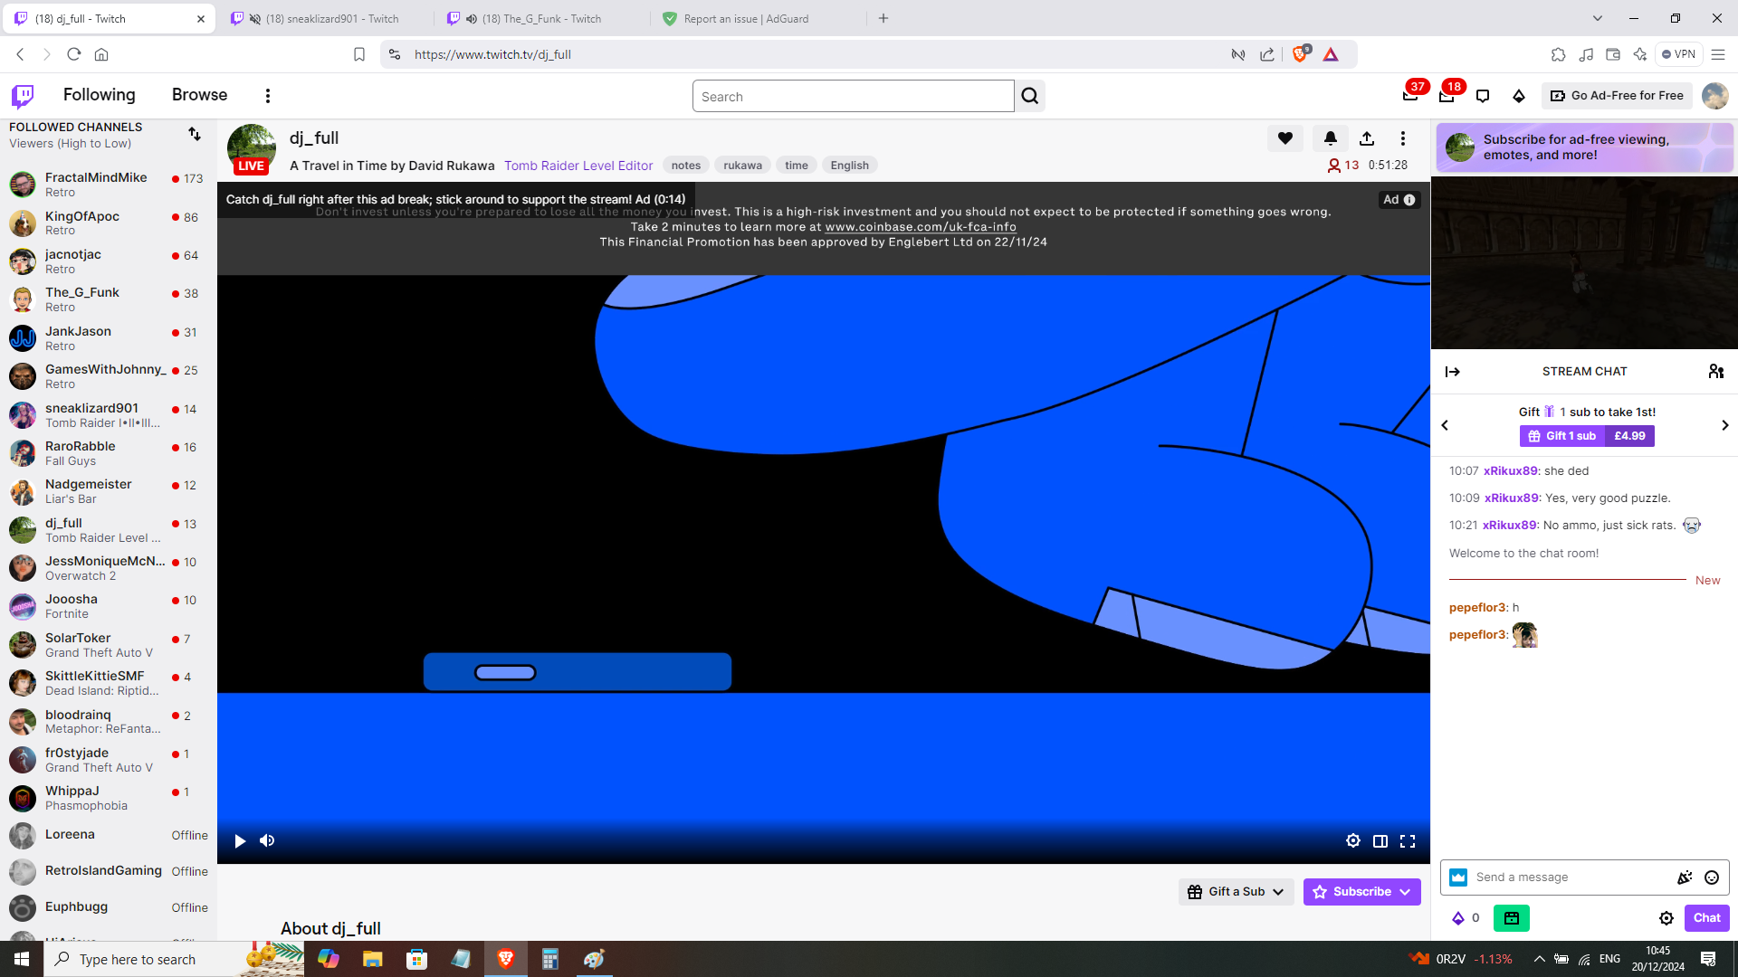Expand the Gift a Sub dropdown
Image resolution: width=1738 pixels, height=977 pixels.
1277,891
